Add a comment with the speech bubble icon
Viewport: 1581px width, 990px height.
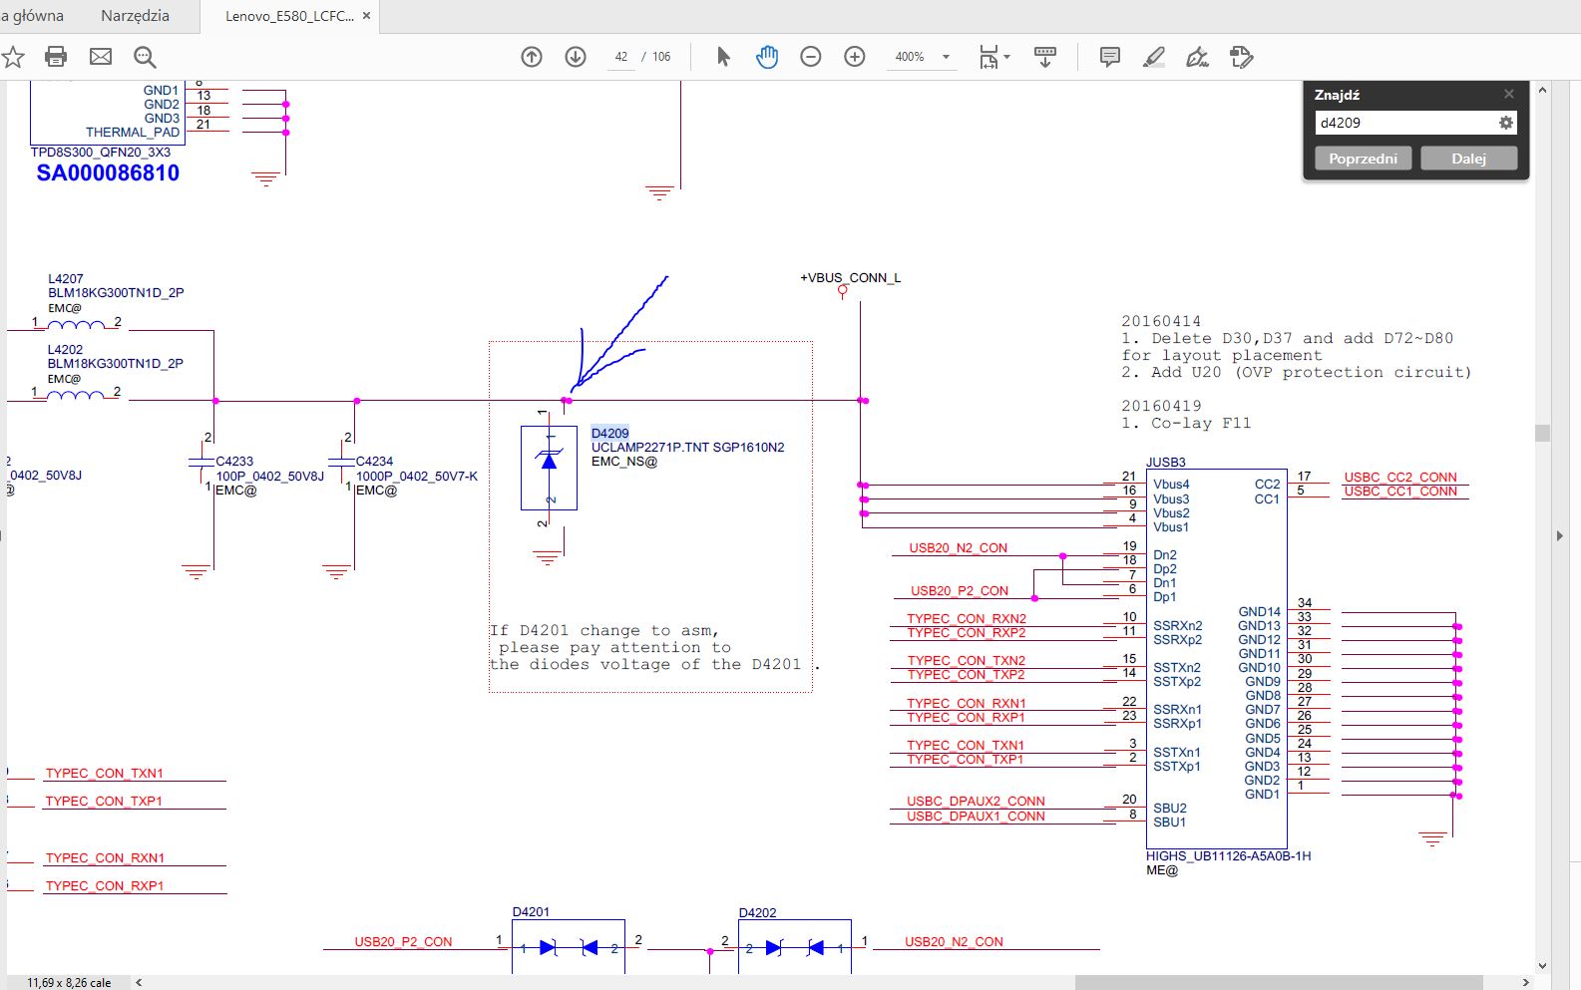click(x=1110, y=57)
